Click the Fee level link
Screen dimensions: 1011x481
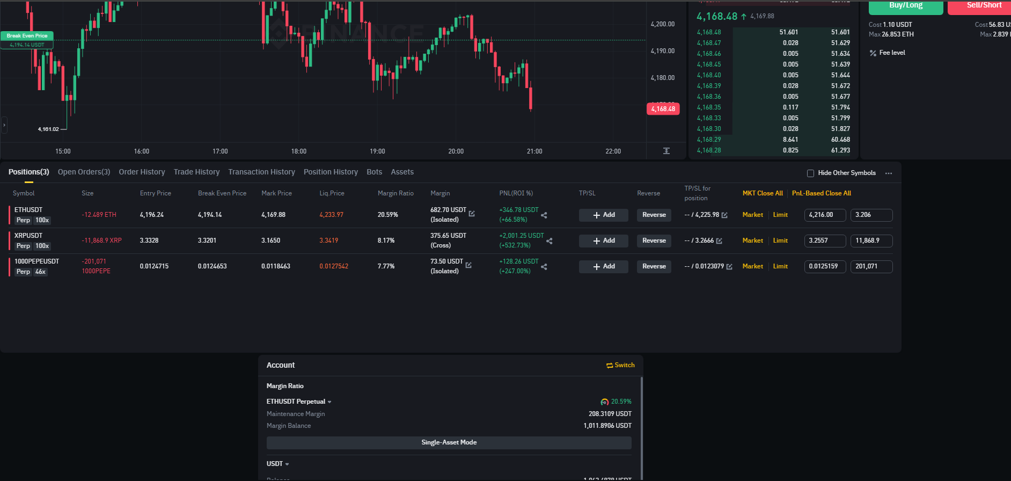[x=892, y=53]
